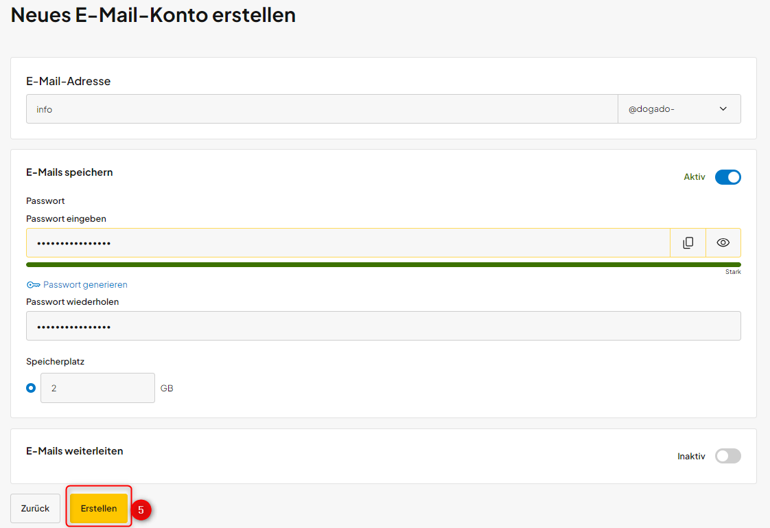
Task: Click the Aktiv status label
Action: (x=695, y=177)
